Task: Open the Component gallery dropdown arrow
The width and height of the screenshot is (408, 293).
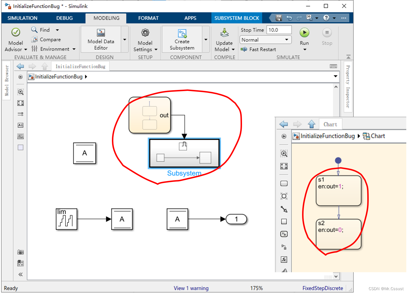Action: (206, 39)
